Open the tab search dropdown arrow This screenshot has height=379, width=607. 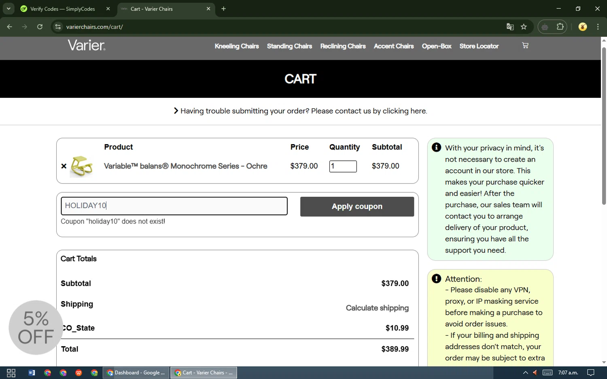[8, 8]
